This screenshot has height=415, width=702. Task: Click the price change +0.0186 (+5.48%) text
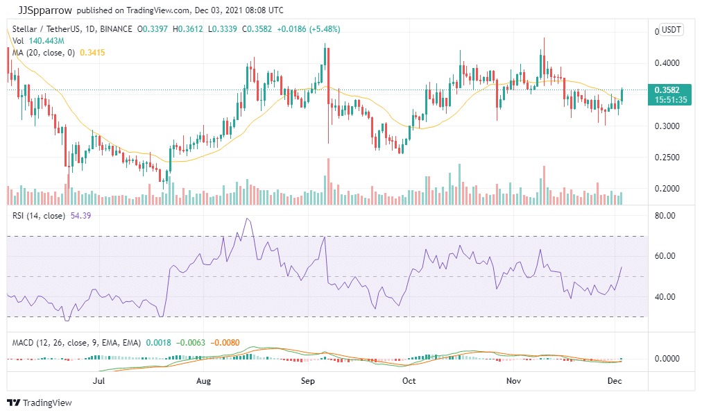click(309, 29)
